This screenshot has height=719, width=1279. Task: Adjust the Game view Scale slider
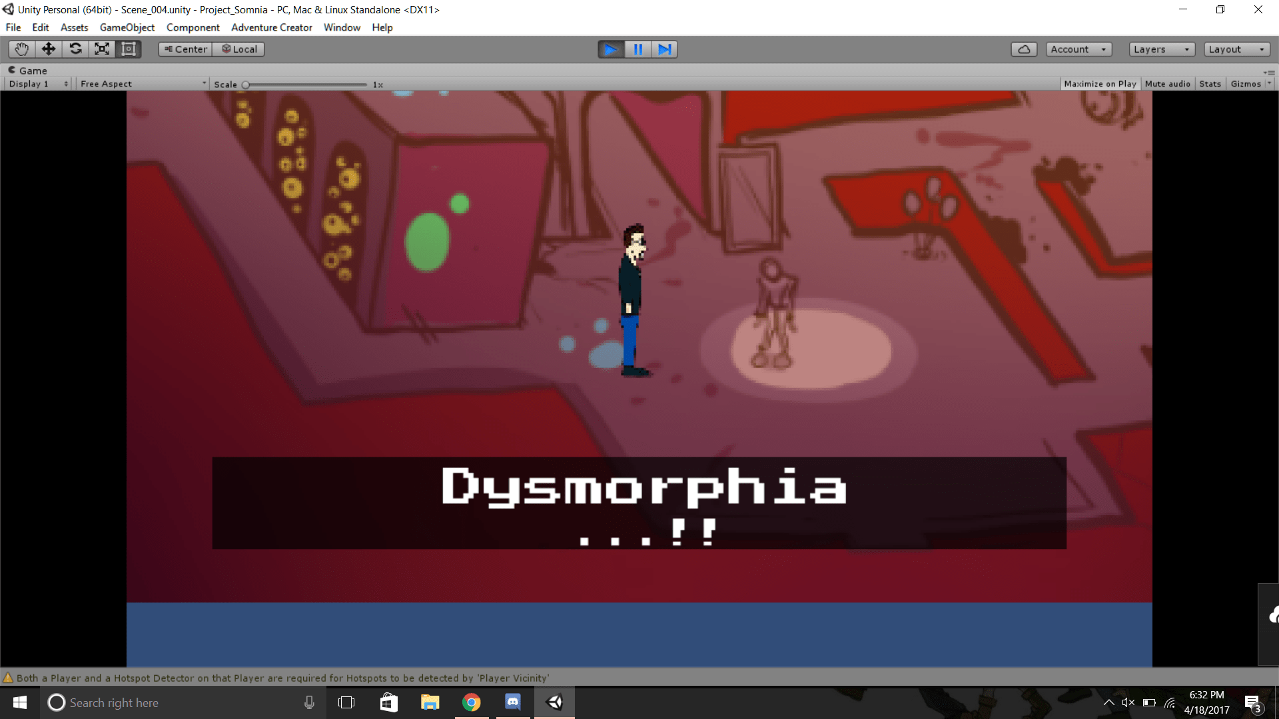pyautogui.click(x=246, y=85)
